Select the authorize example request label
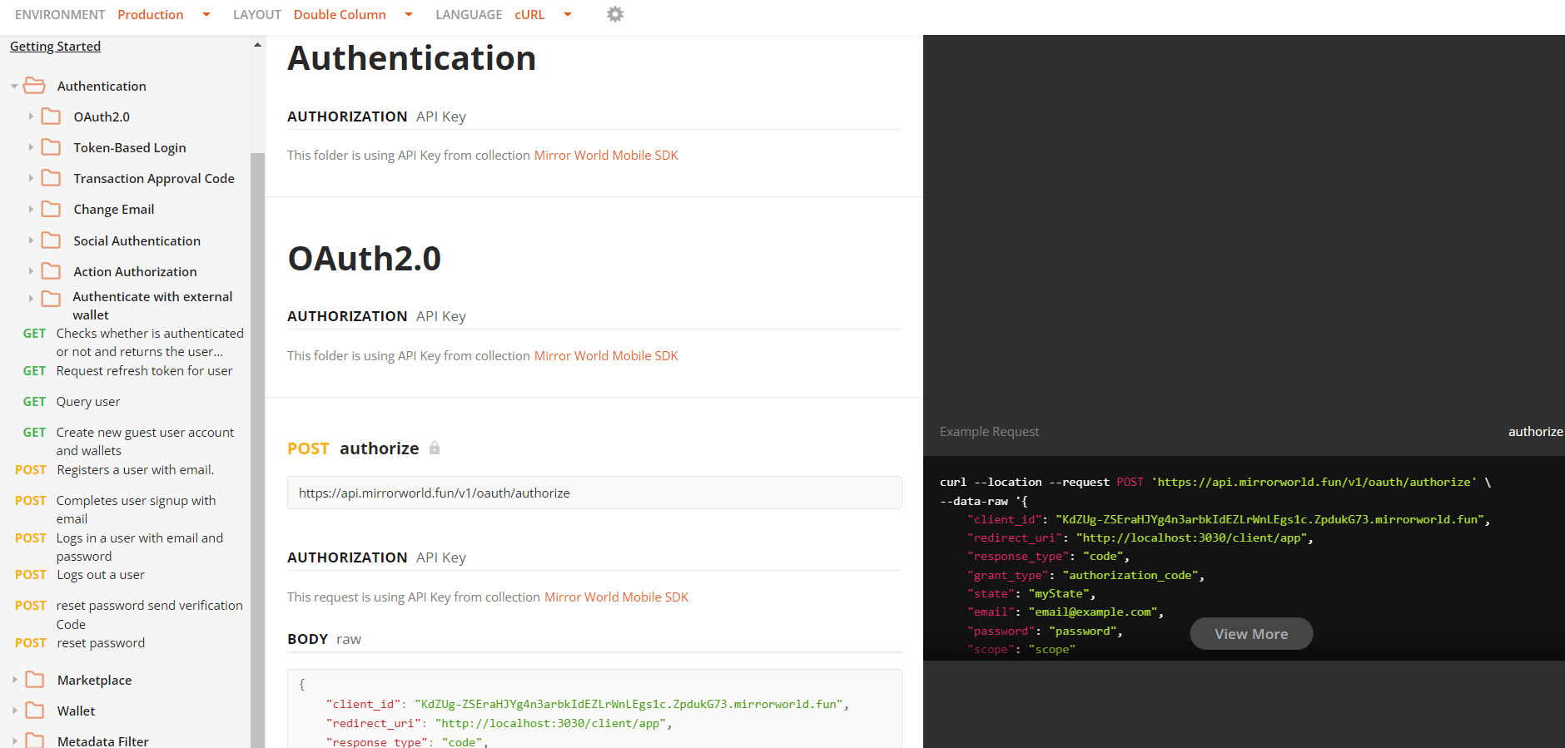 [x=1535, y=432]
